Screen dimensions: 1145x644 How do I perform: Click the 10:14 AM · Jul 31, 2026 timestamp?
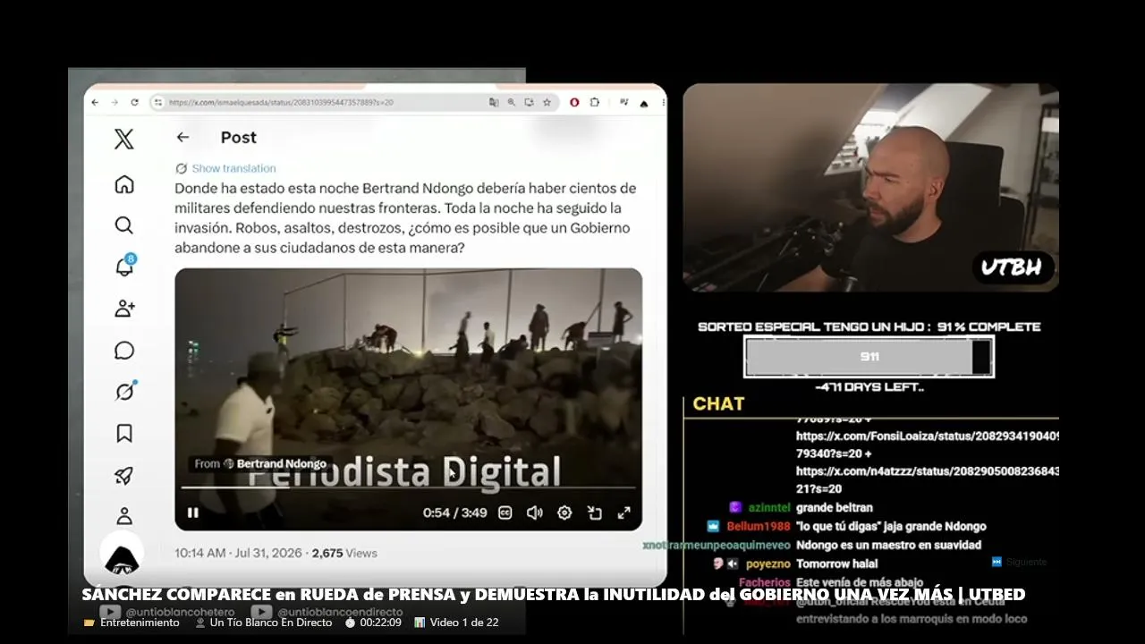(240, 553)
